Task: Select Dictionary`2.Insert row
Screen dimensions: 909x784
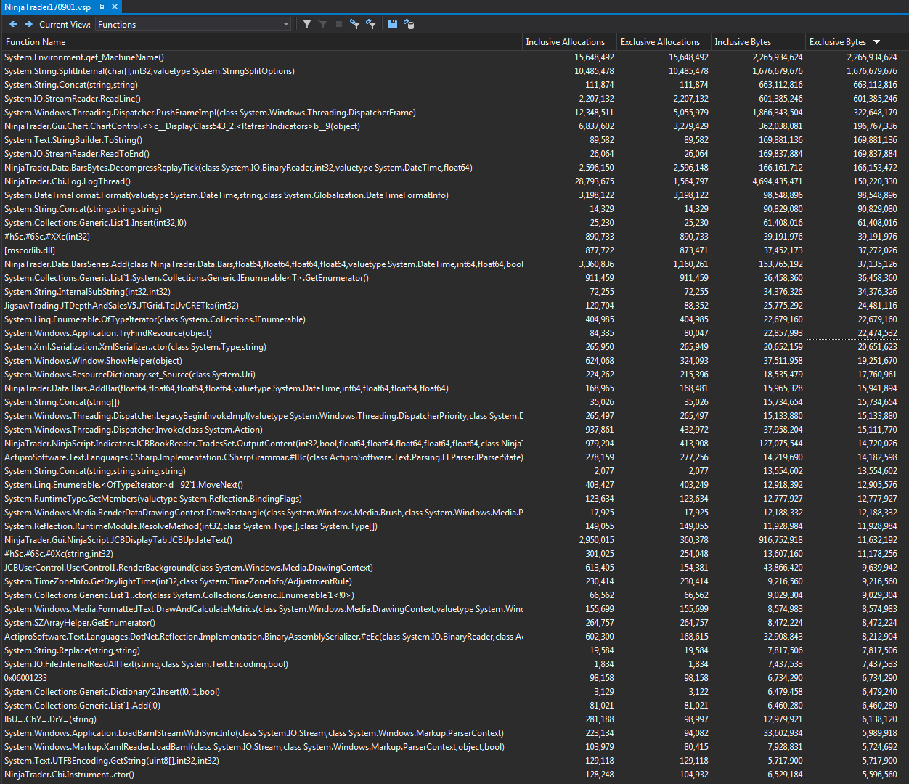Action: coord(451,692)
